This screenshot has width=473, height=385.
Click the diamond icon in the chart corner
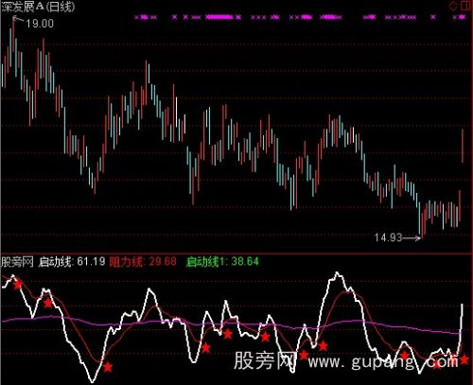[453, 6]
